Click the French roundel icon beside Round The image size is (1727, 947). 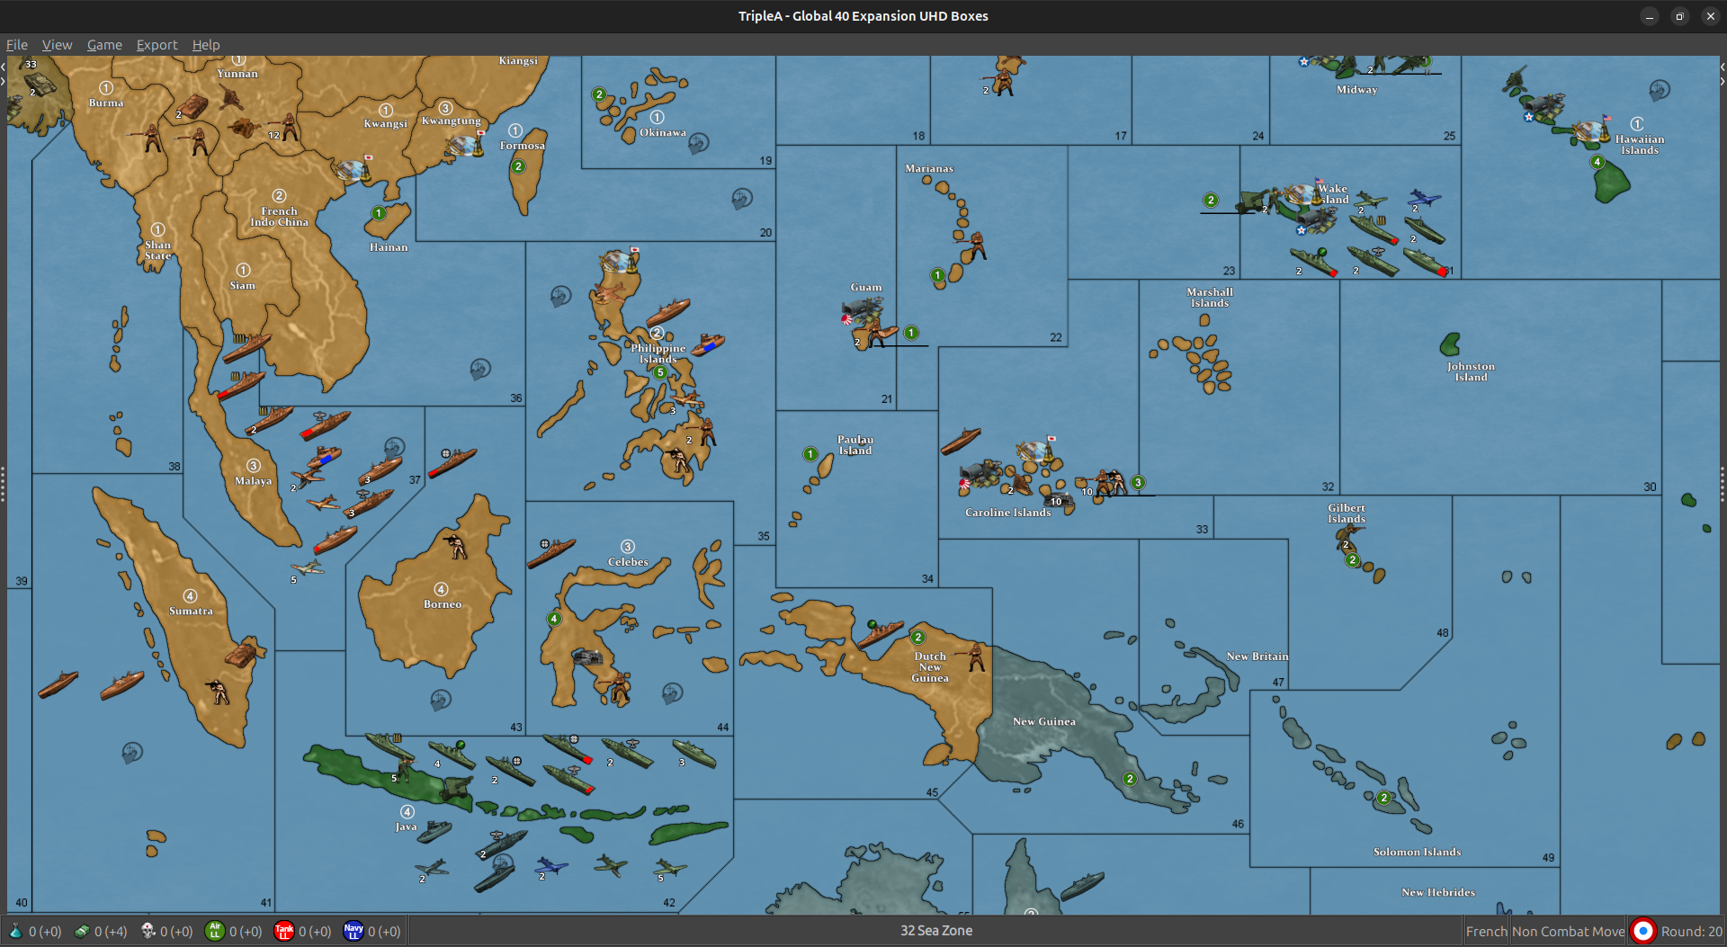[1642, 931]
